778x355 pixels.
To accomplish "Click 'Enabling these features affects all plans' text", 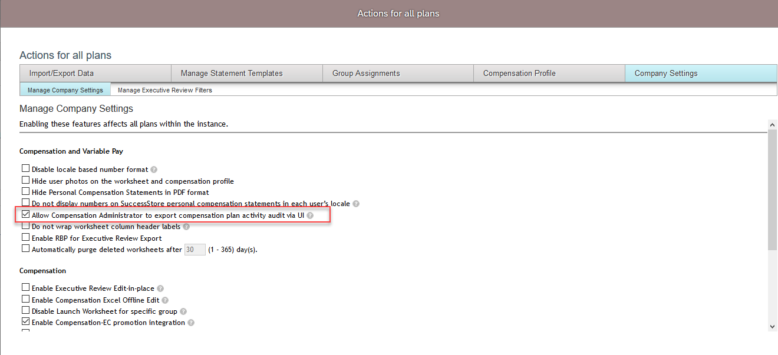I will coord(124,124).
